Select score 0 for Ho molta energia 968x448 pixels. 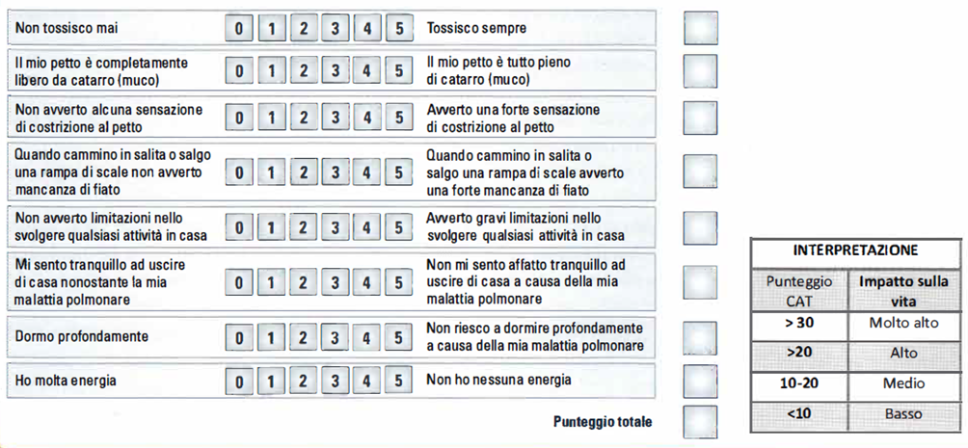[x=239, y=381]
